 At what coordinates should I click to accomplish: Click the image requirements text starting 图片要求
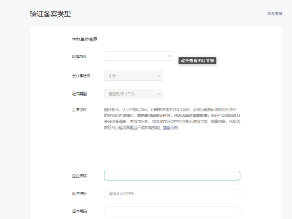[x=172, y=118]
